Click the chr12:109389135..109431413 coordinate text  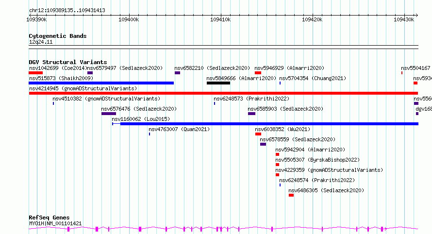67,11
